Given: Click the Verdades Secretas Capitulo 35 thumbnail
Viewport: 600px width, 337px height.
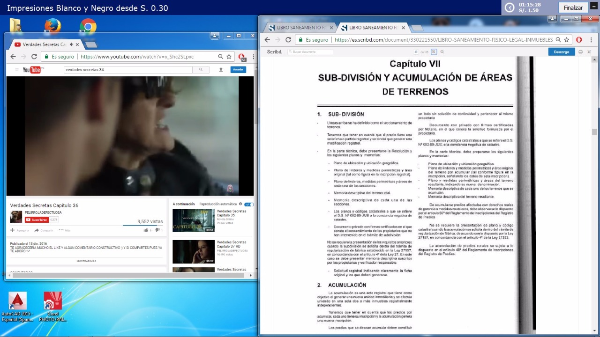Looking at the screenshot, I should click(x=194, y=220).
